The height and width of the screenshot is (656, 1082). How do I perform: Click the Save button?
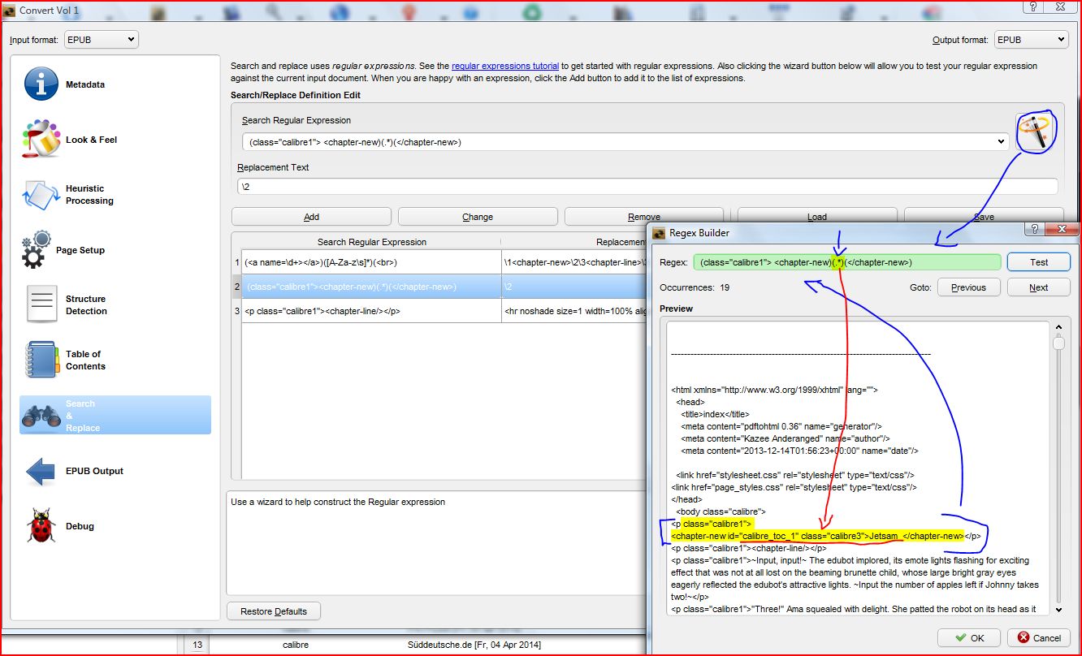tap(984, 216)
